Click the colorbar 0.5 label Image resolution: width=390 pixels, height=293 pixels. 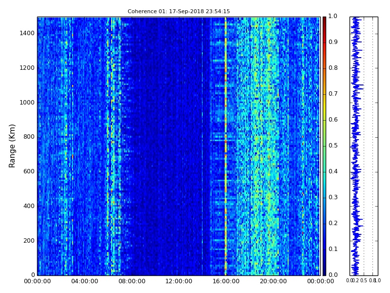coord(333,146)
